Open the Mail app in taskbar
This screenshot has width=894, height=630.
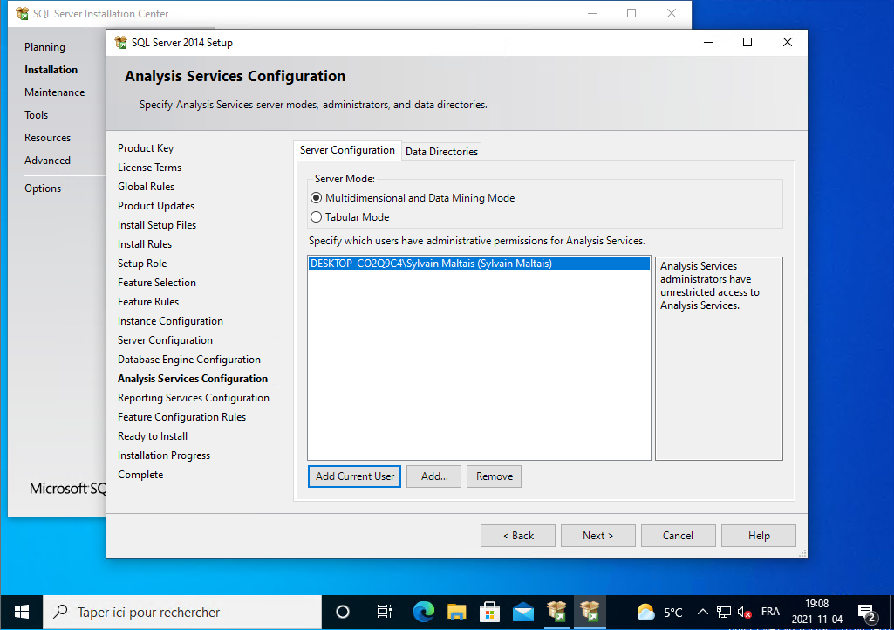pos(523,612)
